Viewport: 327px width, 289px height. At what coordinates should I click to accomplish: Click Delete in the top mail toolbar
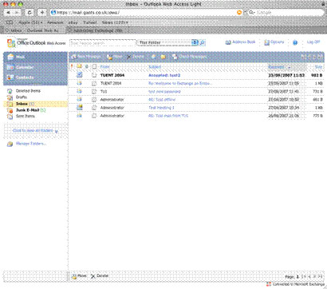tap(136, 57)
